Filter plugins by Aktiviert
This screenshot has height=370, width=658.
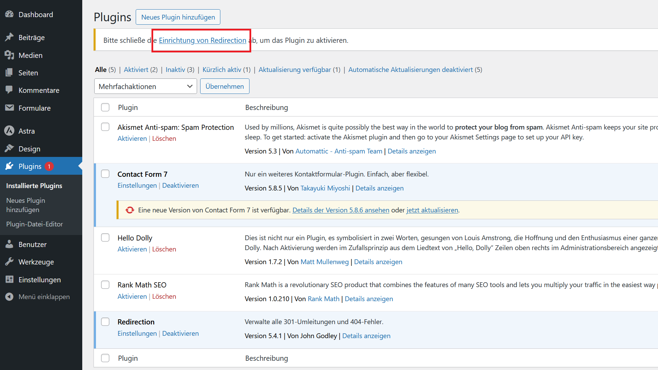click(x=136, y=70)
